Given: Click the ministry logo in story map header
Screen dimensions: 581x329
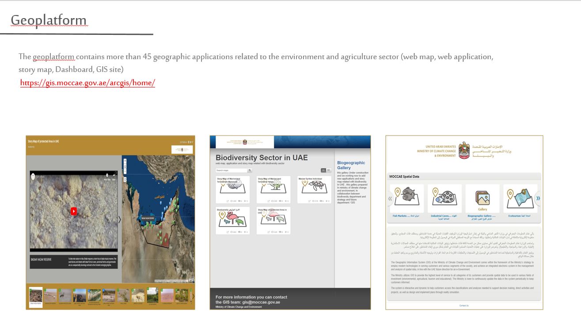Looking at the screenshot, I should (x=182, y=149).
